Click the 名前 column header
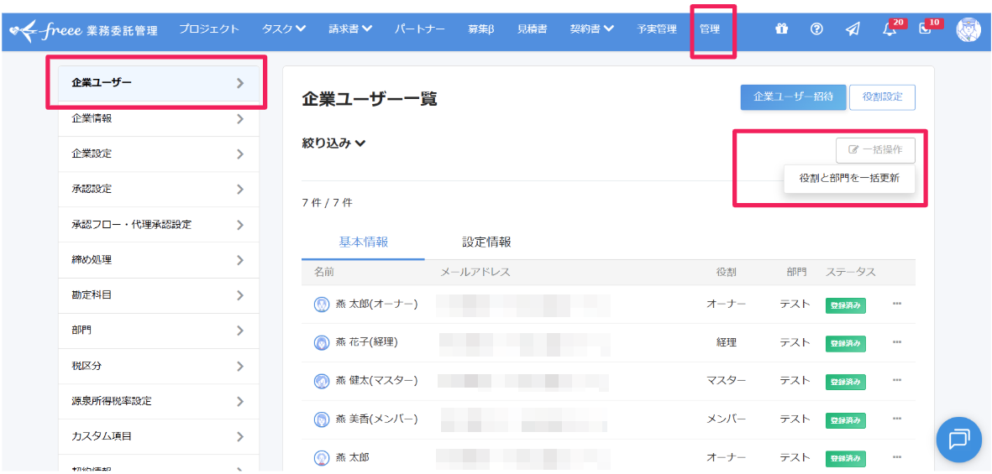 click(x=324, y=272)
